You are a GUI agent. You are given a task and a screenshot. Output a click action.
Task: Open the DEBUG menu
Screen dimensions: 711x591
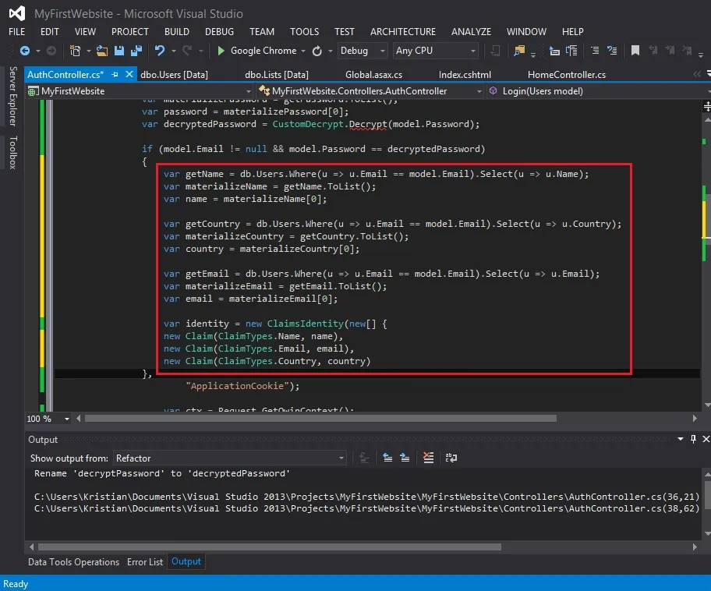pyautogui.click(x=220, y=32)
